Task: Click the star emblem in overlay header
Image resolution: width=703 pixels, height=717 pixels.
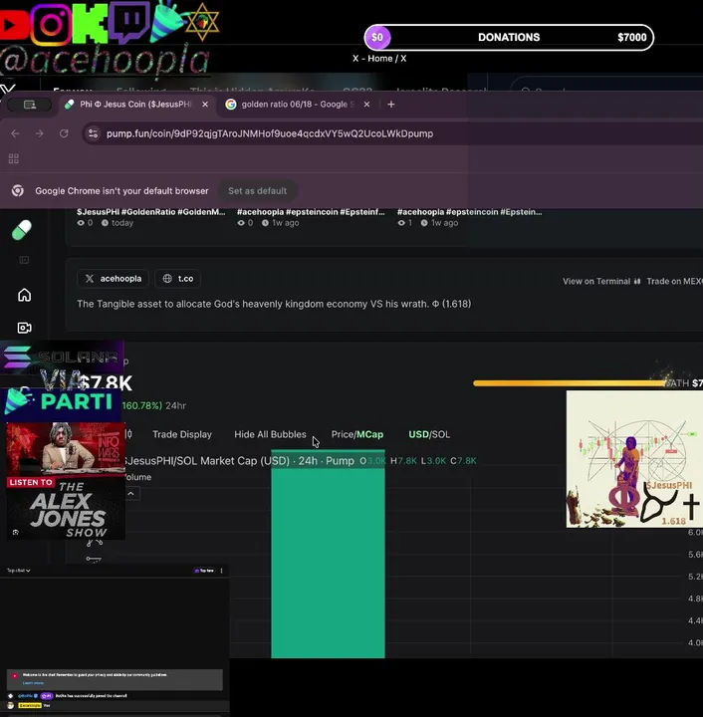Action: [202, 22]
